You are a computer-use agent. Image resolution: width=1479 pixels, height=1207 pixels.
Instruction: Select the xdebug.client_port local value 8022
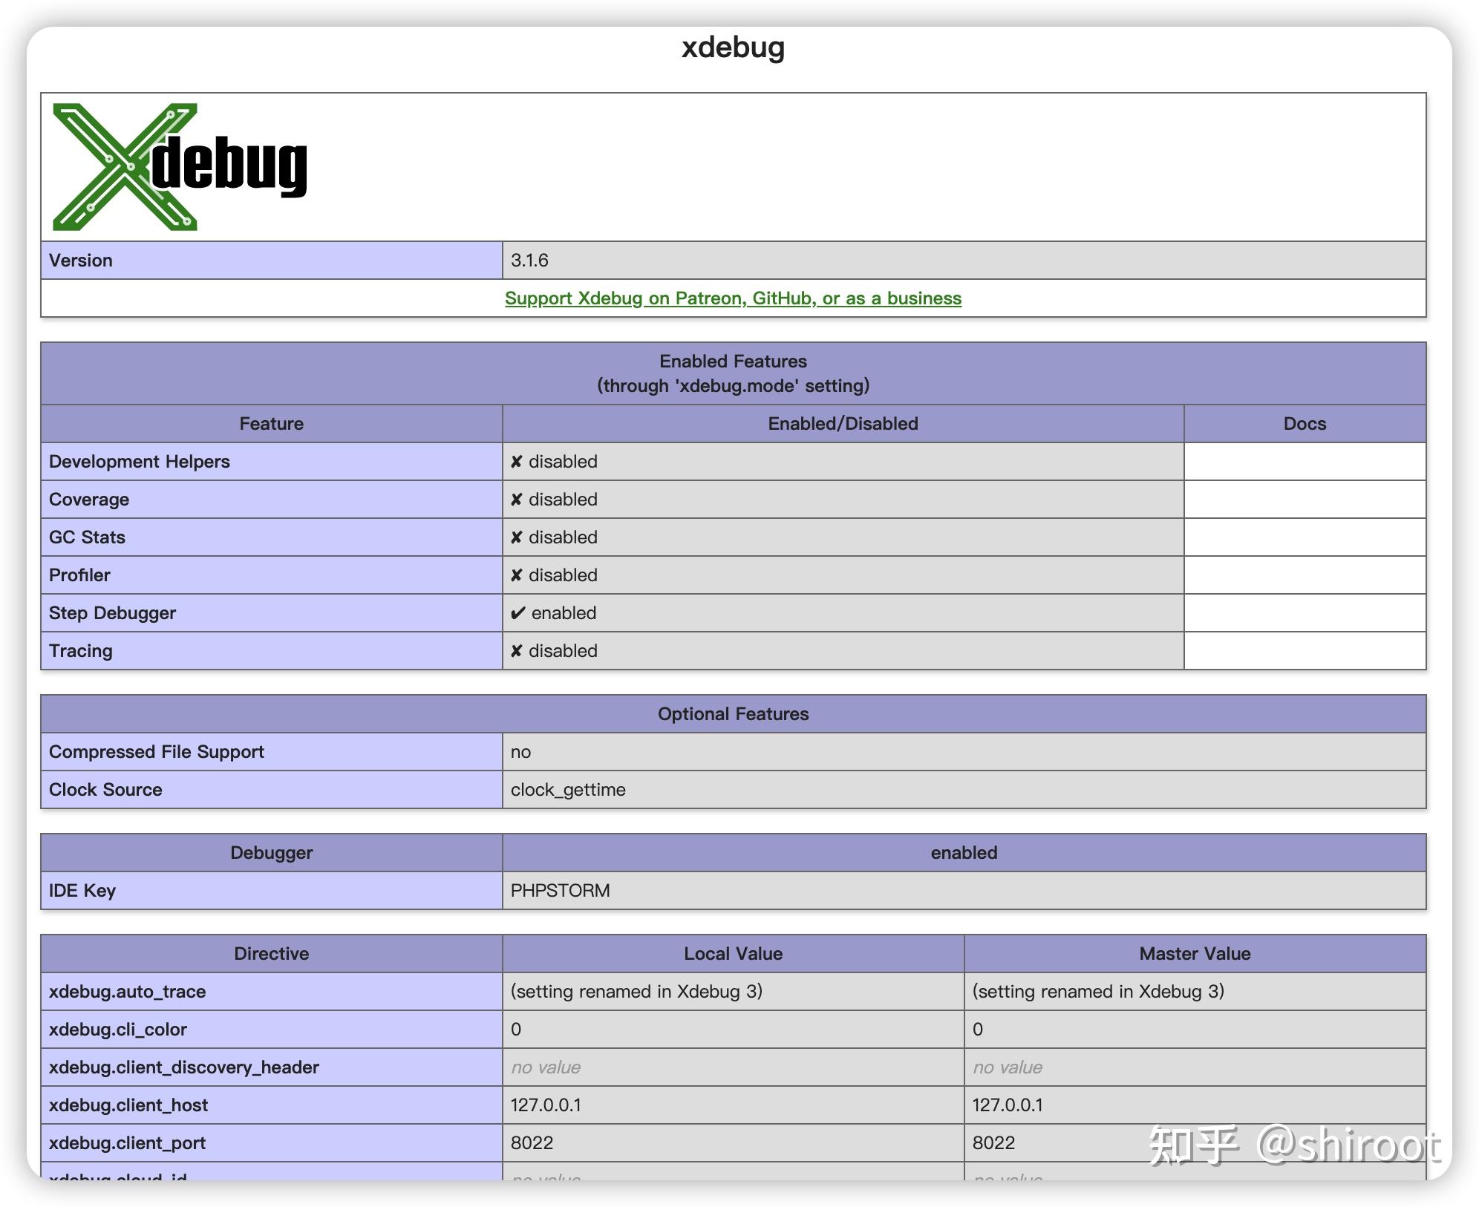pos(530,1142)
